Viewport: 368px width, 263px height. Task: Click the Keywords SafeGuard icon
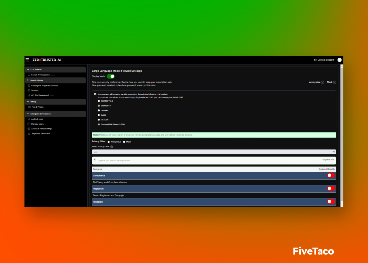pyautogui.click(x=29, y=134)
